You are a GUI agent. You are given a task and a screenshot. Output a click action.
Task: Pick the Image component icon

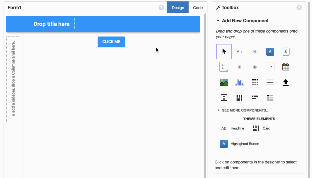tap(224, 82)
